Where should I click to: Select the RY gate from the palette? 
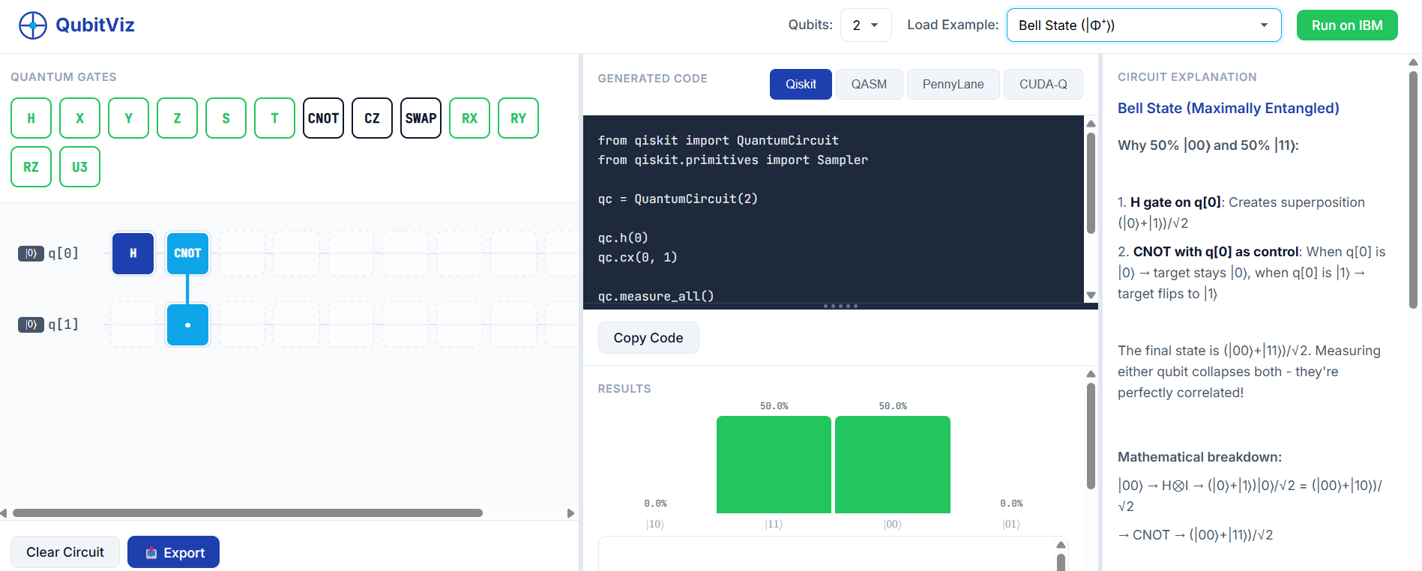[518, 118]
